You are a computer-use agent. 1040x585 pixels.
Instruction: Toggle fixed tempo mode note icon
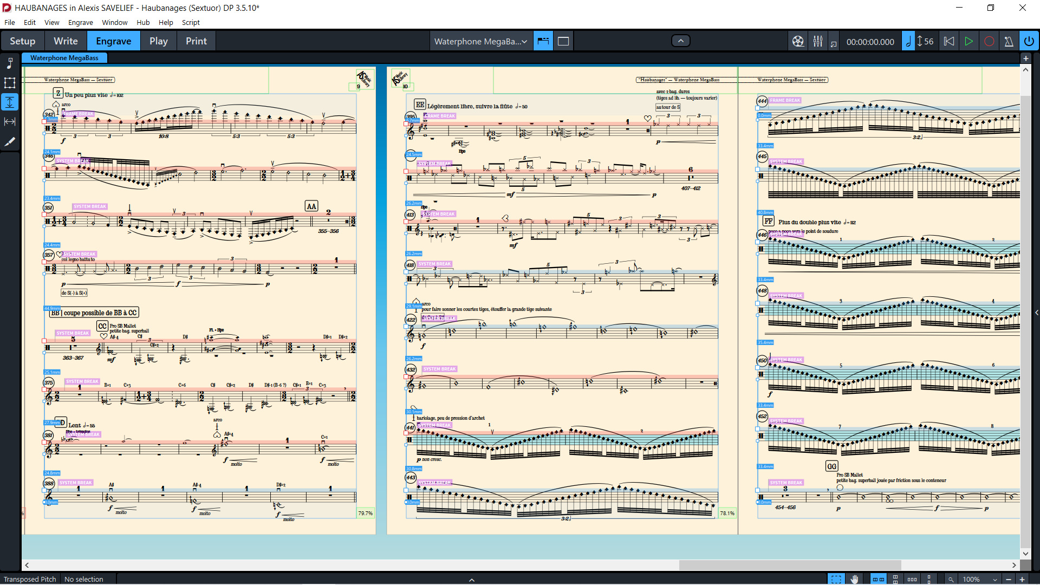tap(908, 41)
